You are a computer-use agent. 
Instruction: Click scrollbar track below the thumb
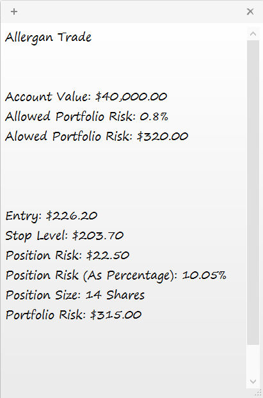253,360
